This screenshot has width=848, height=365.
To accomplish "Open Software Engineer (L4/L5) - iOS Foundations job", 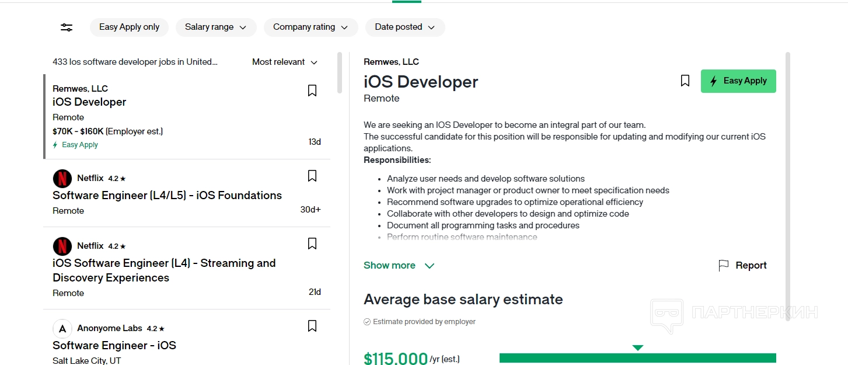I will click(x=167, y=196).
